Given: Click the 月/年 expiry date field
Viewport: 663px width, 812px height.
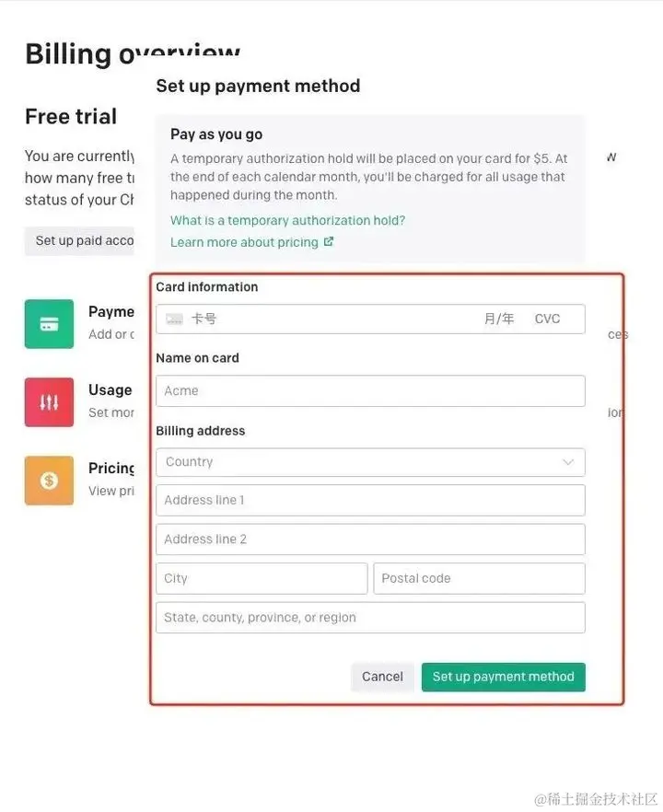Looking at the screenshot, I should click(499, 319).
